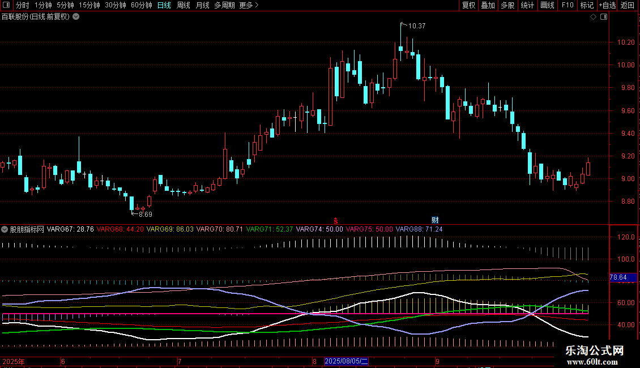The height and width of the screenshot is (368, 640).
Task: Open F10 company information
Action: click(568, 5)
